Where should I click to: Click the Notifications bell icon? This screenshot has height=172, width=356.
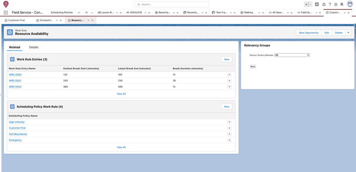point(342,4)
